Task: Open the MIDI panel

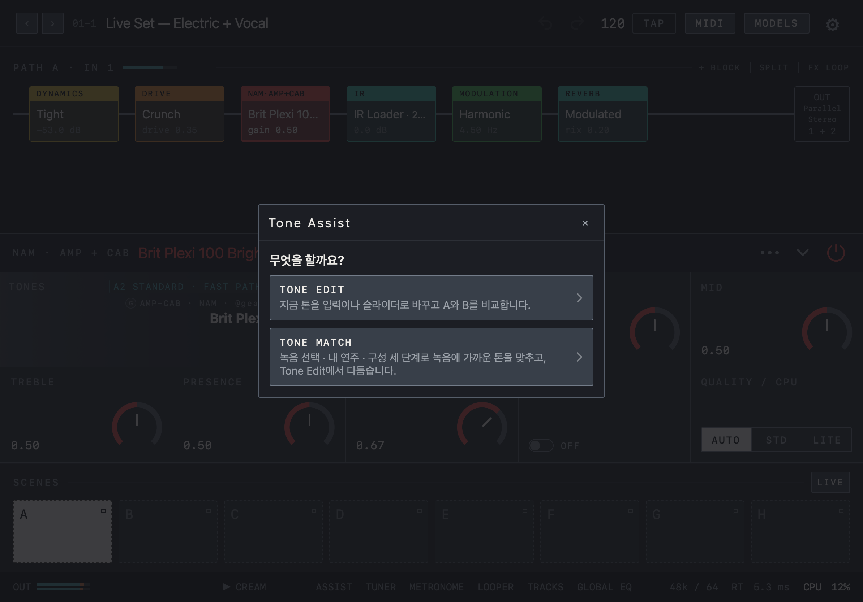Action: pos(710,23)
